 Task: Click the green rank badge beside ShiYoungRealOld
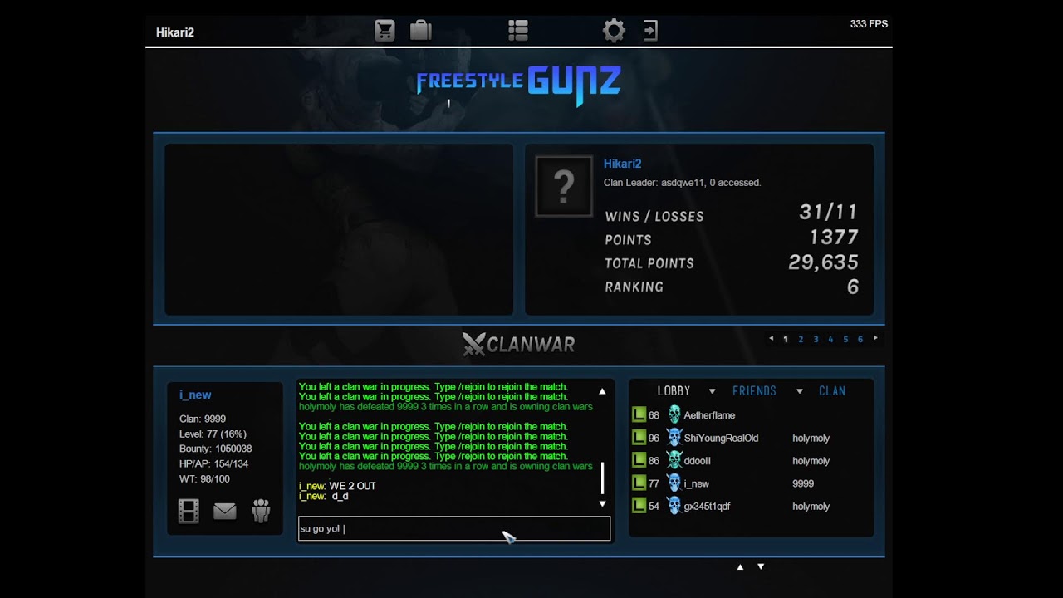click(x=639, y=438)
